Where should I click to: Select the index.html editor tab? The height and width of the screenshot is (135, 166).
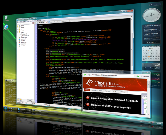[41, 23]
